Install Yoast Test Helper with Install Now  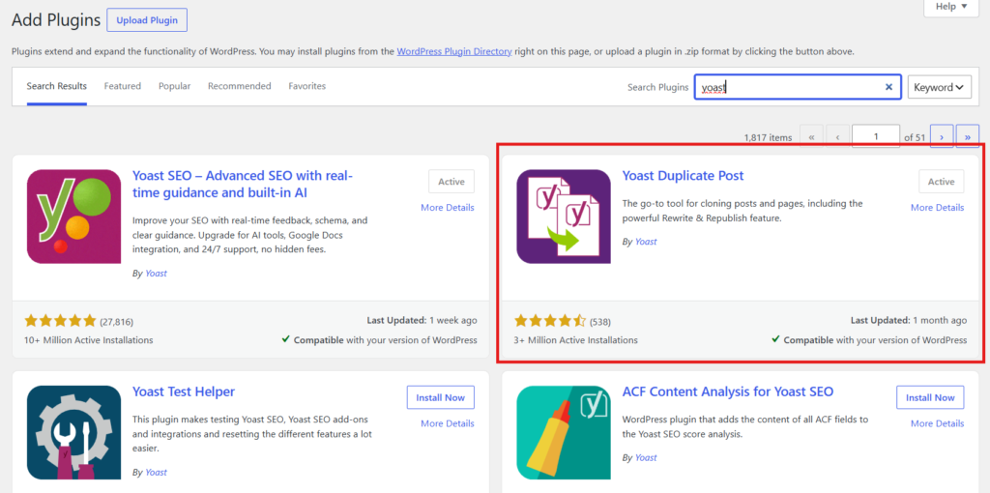point(441,397)
